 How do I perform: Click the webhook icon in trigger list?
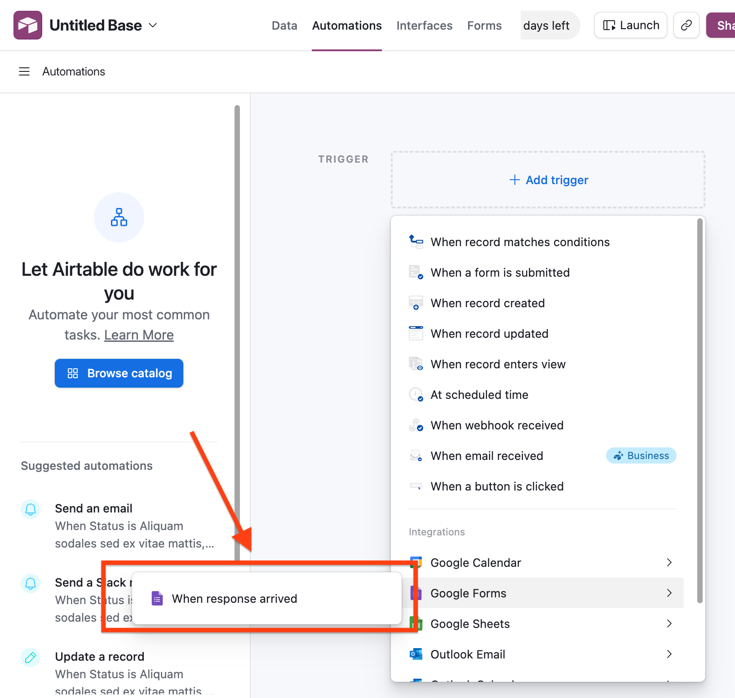416,425
